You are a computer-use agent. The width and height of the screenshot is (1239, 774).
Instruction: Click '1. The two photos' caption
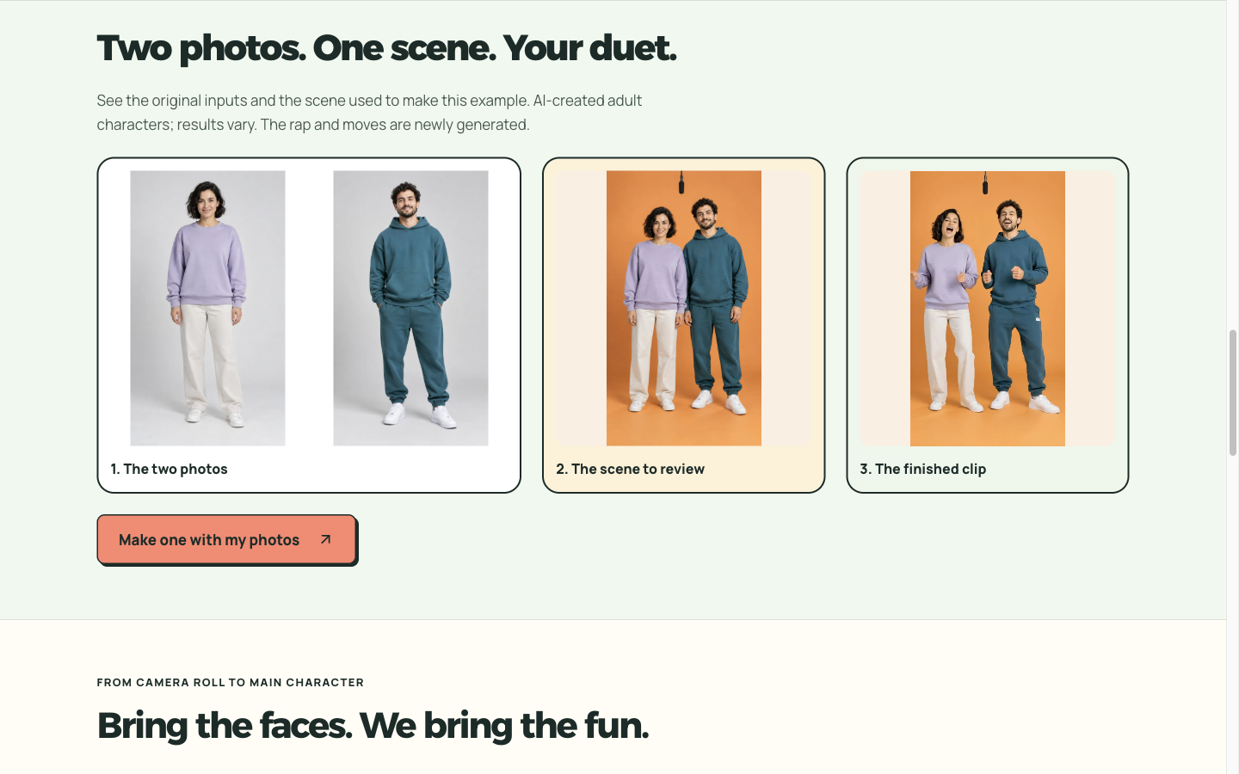(x=169, y=469)
